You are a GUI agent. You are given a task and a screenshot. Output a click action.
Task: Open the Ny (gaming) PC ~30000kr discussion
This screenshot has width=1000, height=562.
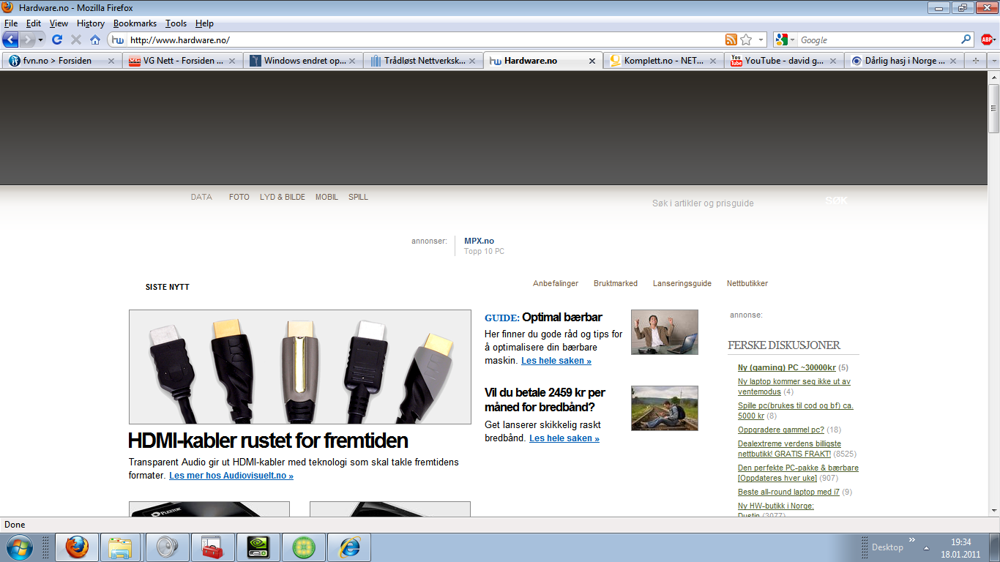(x=787, y=367)
